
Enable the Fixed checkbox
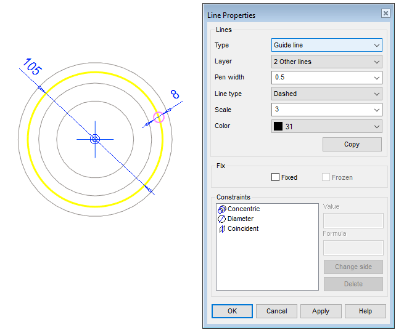pyautogui.click(x=276, y=177)
